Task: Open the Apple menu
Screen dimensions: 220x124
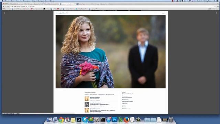Action: tap(2, 1)
